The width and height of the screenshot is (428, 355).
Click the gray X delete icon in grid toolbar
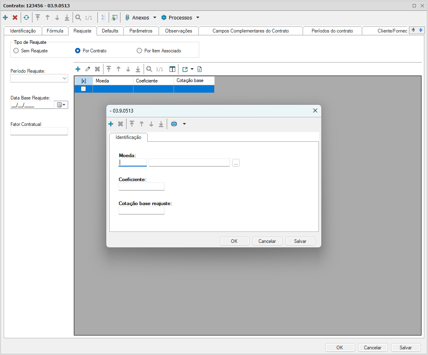[97, 69]
